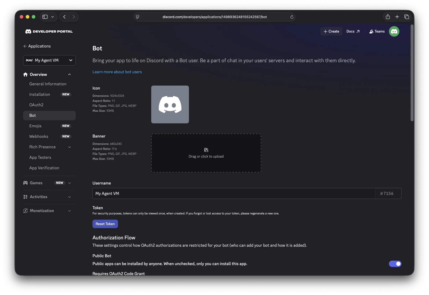This screenshot has height=295, width=429.
Task: Click the Reset Token button
Action: pyautogui.click(x=105, y=224)
